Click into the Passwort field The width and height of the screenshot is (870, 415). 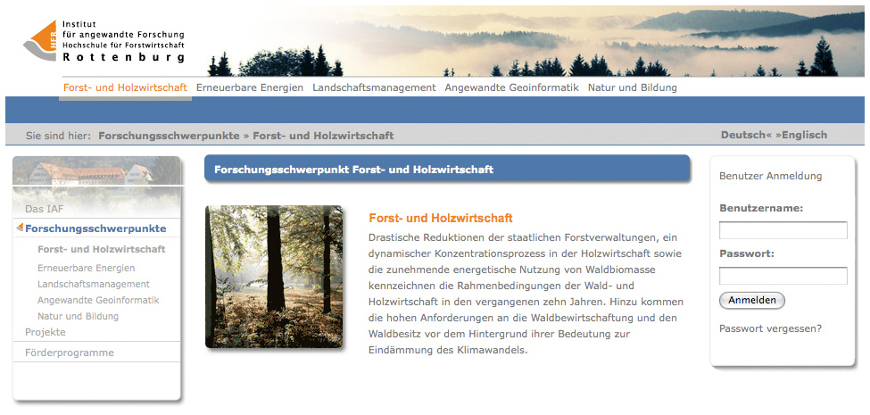(x=783, y=276)
